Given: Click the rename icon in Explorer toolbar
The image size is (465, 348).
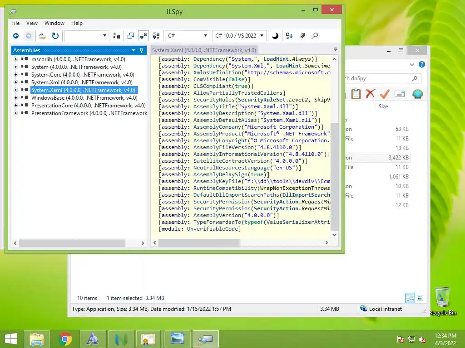Looking at the screenshot, I should (400, 94).
